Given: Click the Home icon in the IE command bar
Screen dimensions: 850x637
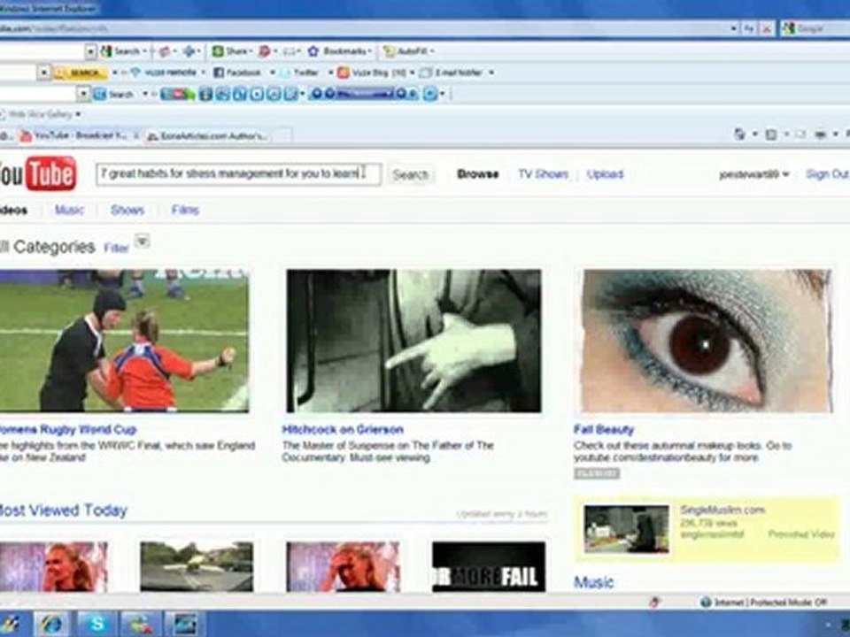Looking at the screenshot, I should (x=738, y=134).
